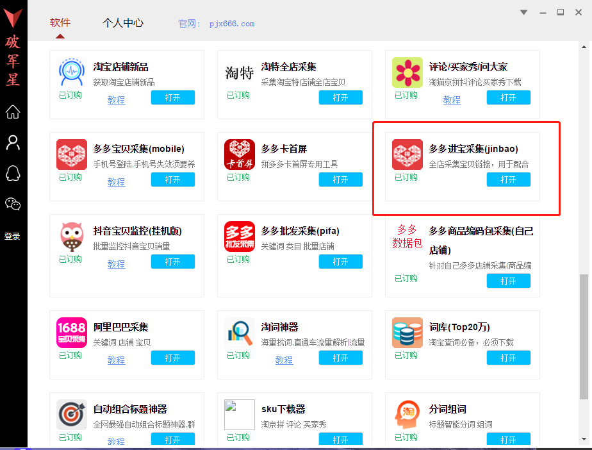Image resolution: width=592 pixels, height=450 pixels.
Task: Click the 多多宝贝采集(mobile) heart icon
Action: point(72,154)
